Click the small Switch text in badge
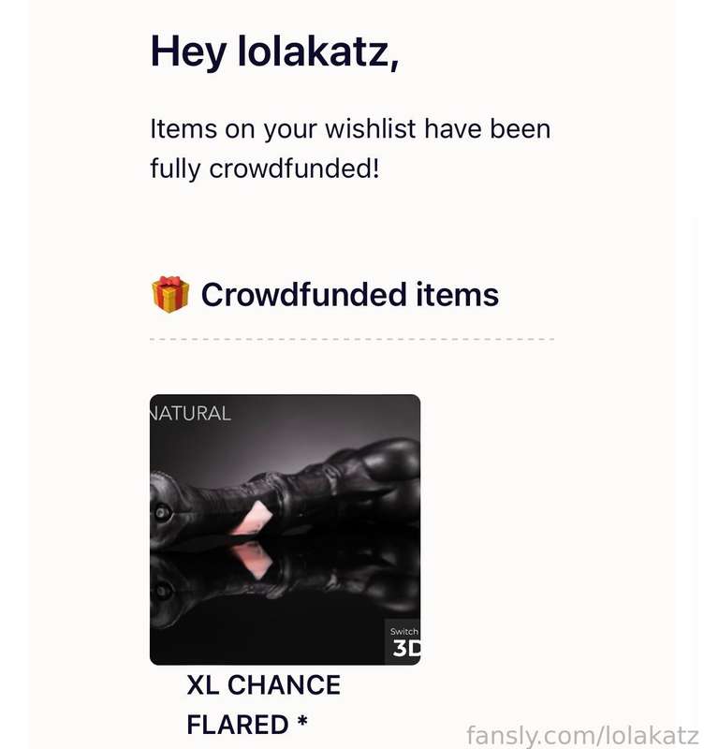This screenshot has height=749, width=704. click(403, 632)
